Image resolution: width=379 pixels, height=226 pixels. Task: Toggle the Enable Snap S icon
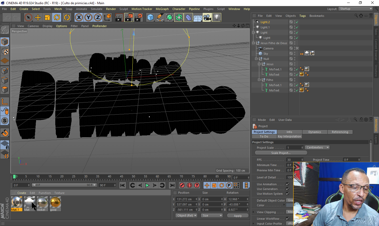click(x=5, y=121)
